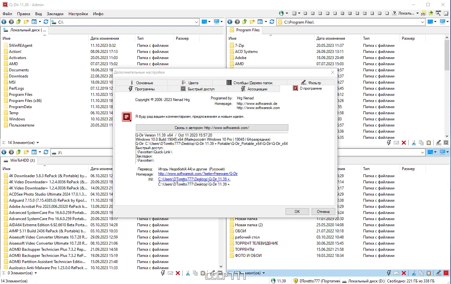Click the printer icon in the main toolbar

pos(423,13)
